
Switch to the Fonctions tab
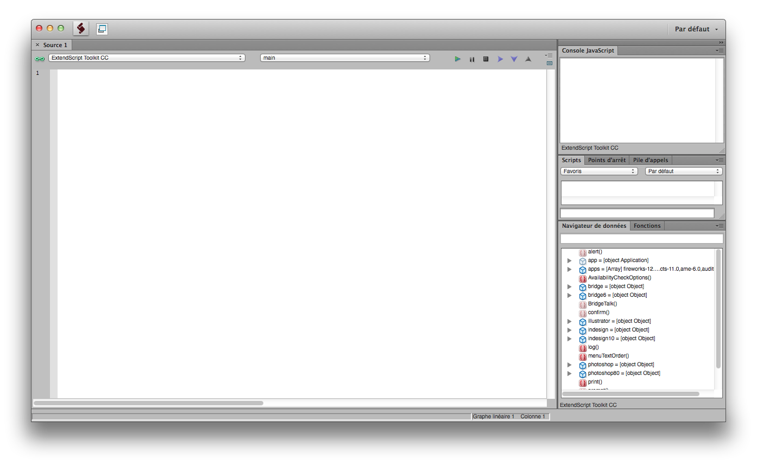(647, 226)
